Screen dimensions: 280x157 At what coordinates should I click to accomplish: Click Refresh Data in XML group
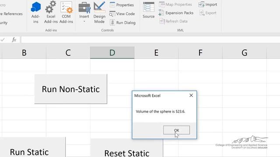[x=173, y=21]
